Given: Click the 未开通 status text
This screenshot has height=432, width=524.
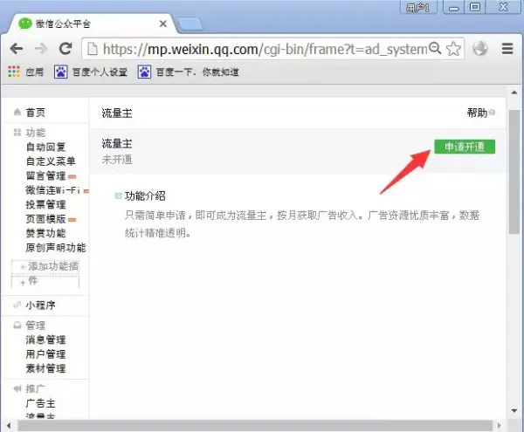Looking at the screenshot, I should 117,160.
